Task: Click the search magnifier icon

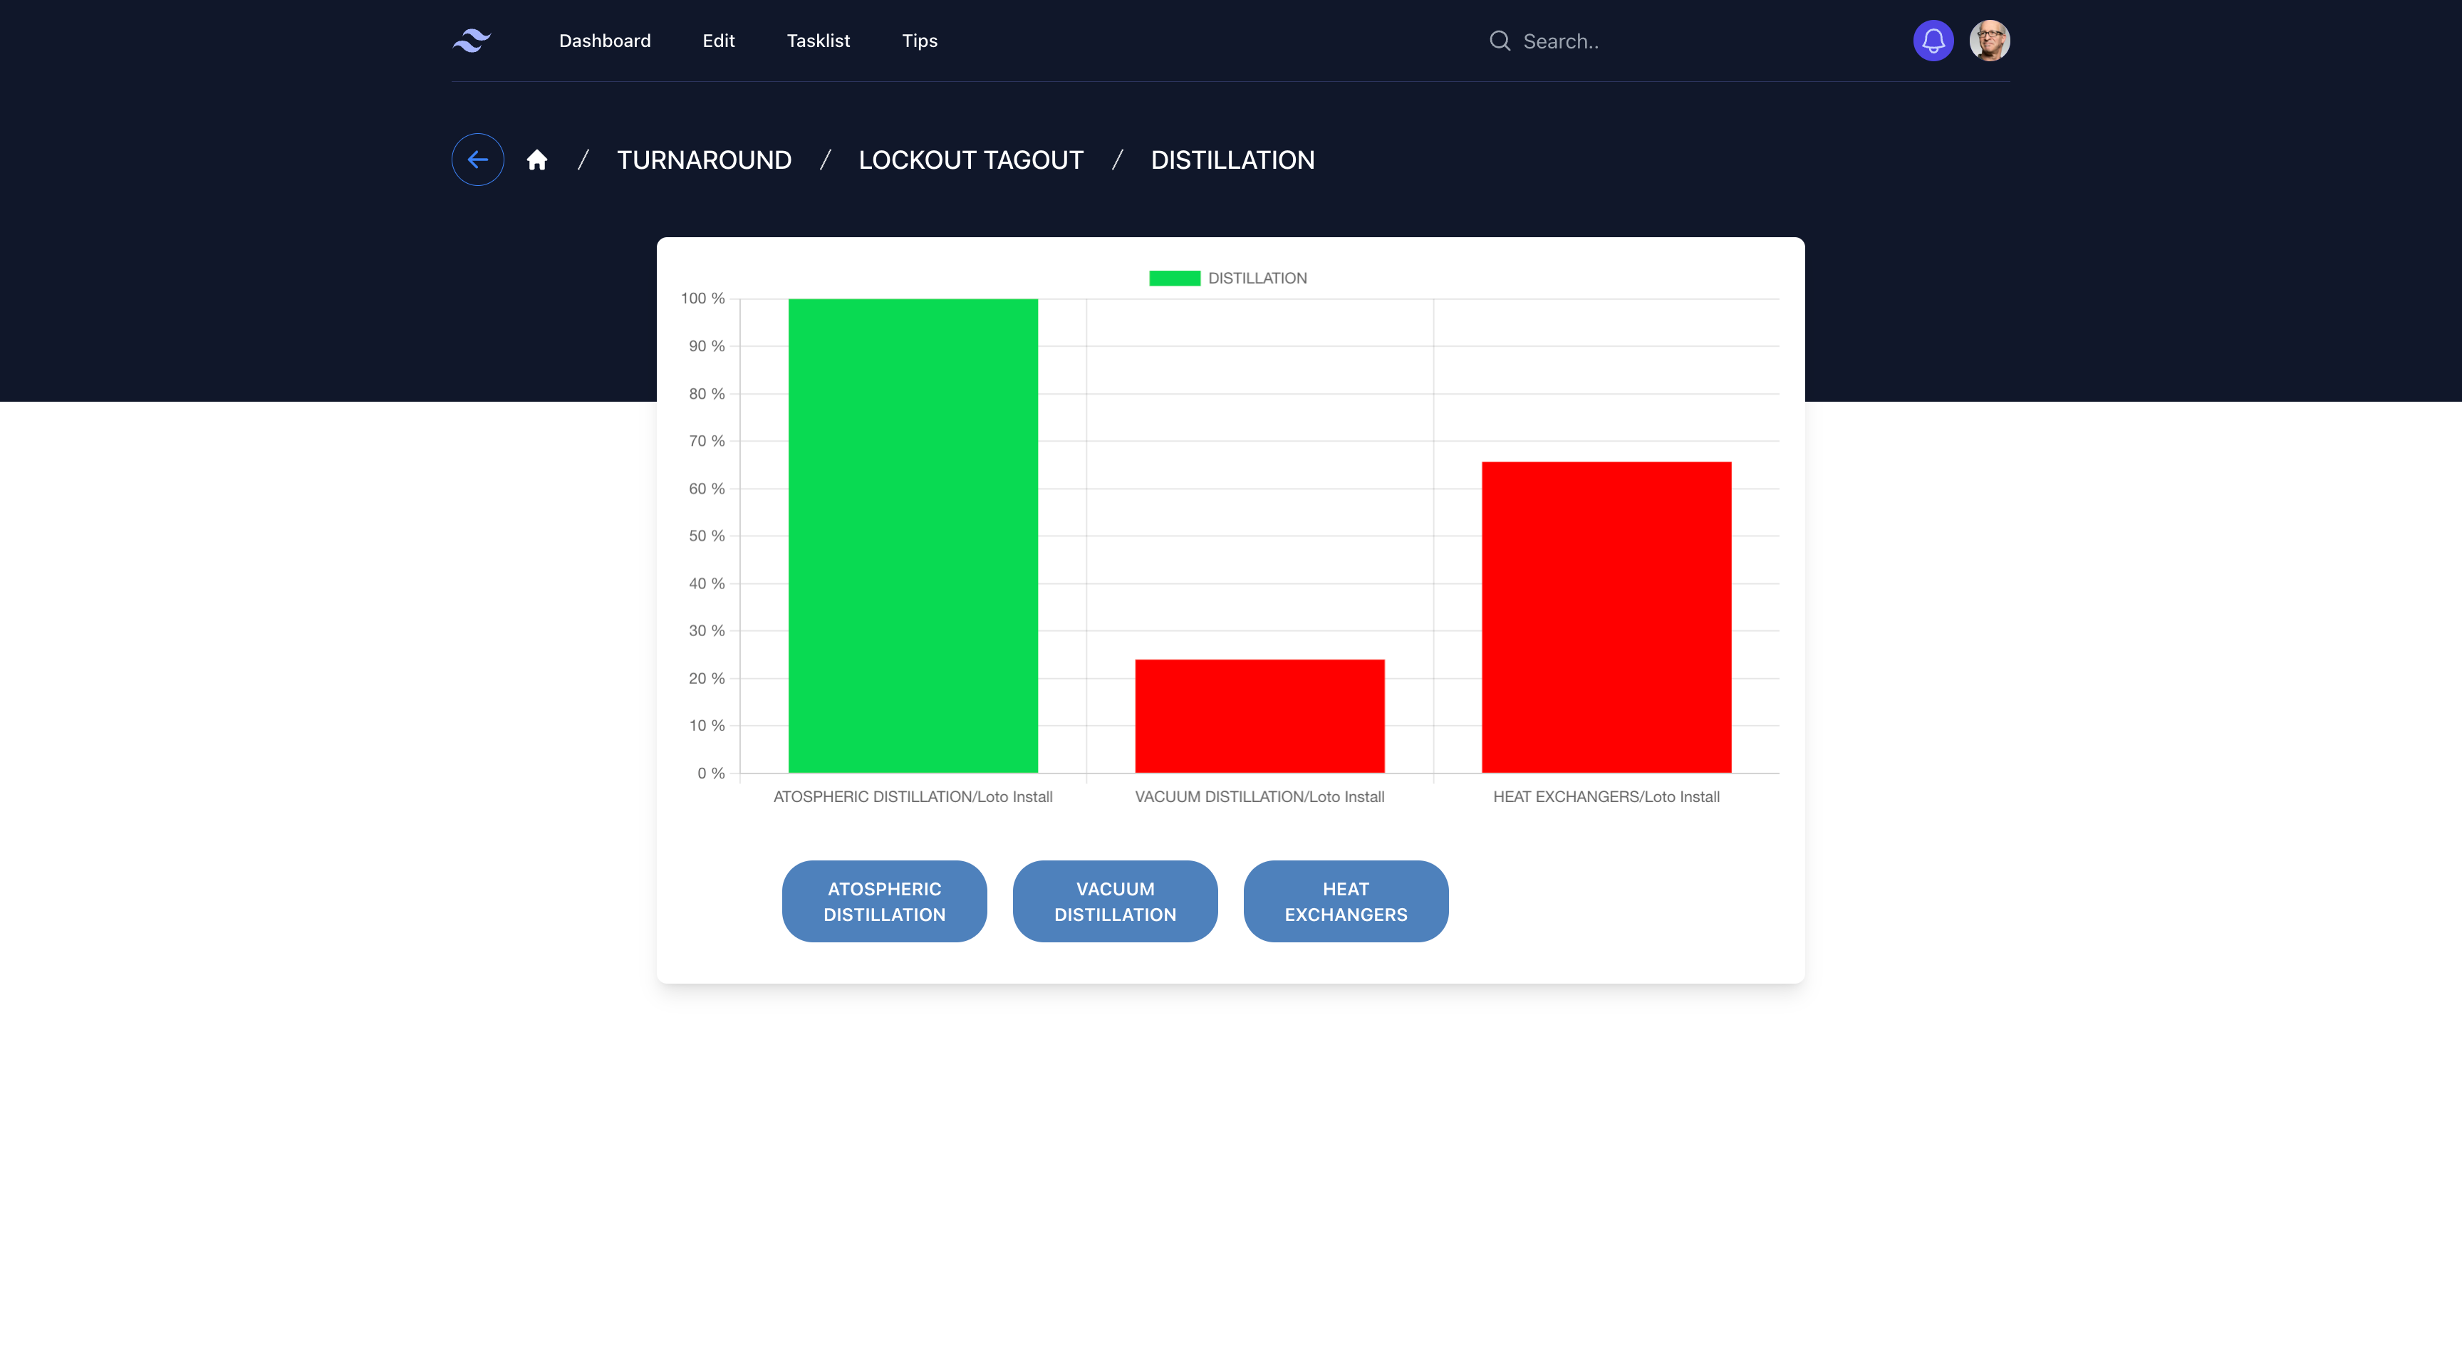Action: pyautogui.click(x=1500, y=41)
